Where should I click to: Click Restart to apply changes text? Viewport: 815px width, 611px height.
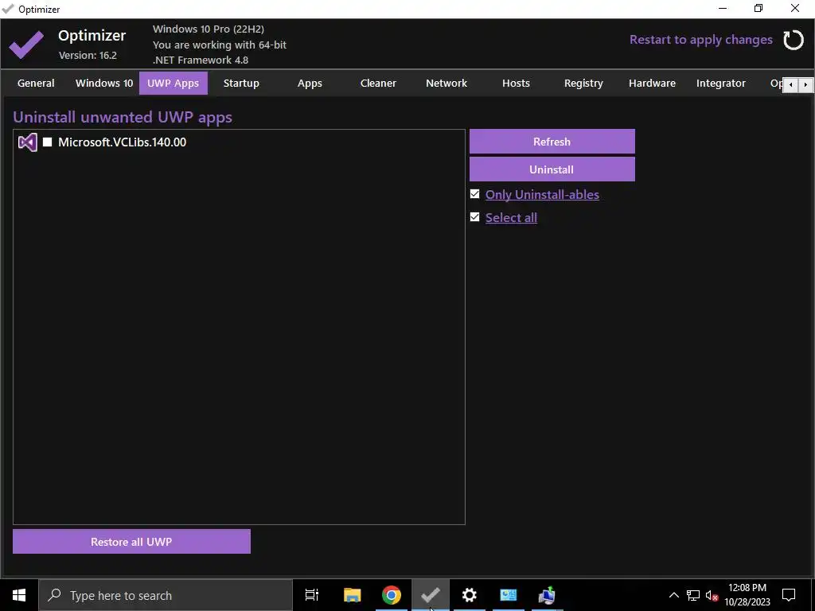[x=701, y=40]
